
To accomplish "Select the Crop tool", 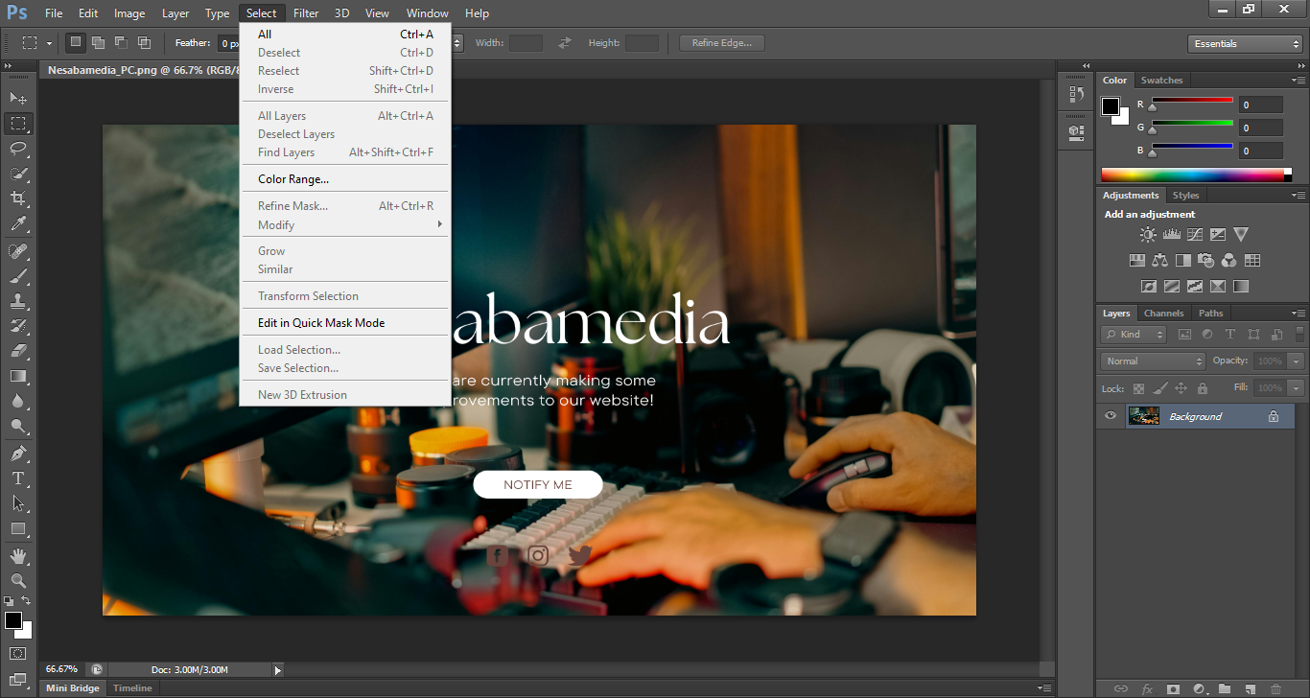I will (x=18, y=198).
